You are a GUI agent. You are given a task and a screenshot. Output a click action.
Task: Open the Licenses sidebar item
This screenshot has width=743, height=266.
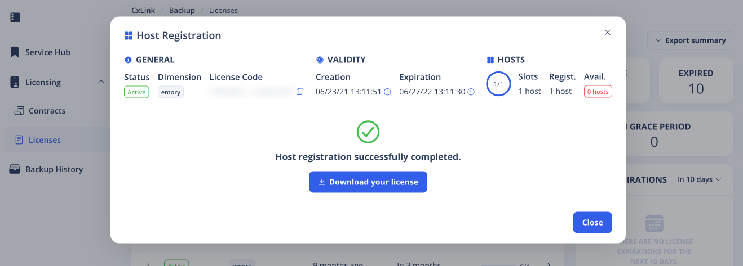coord(45,140)
